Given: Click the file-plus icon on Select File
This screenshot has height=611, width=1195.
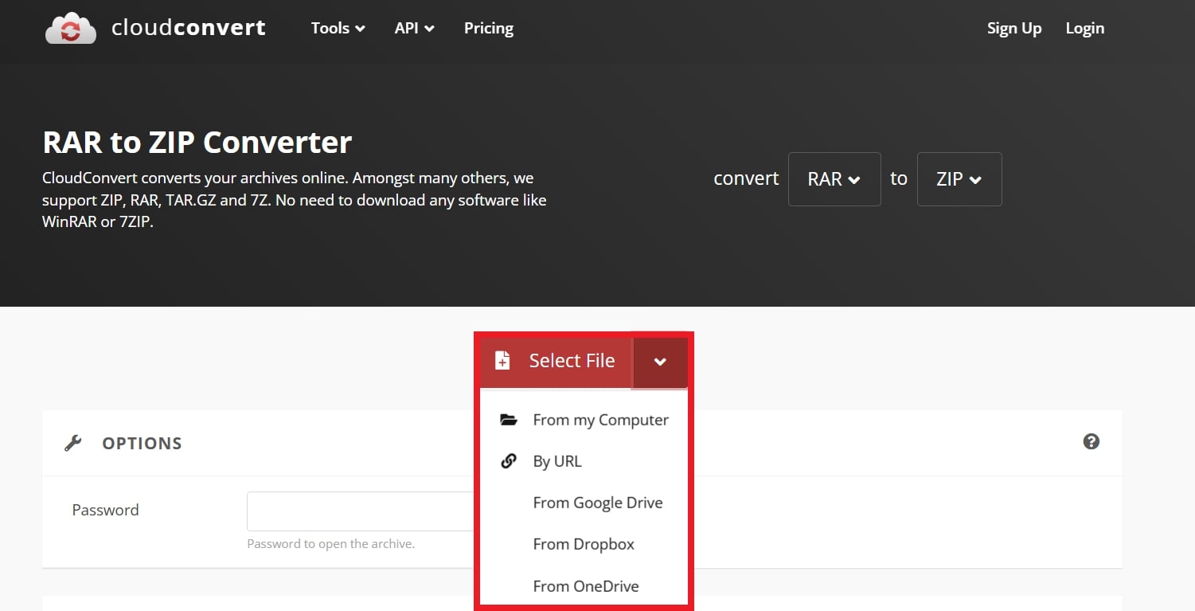Looking at the screenshot, I should [502, 361].
